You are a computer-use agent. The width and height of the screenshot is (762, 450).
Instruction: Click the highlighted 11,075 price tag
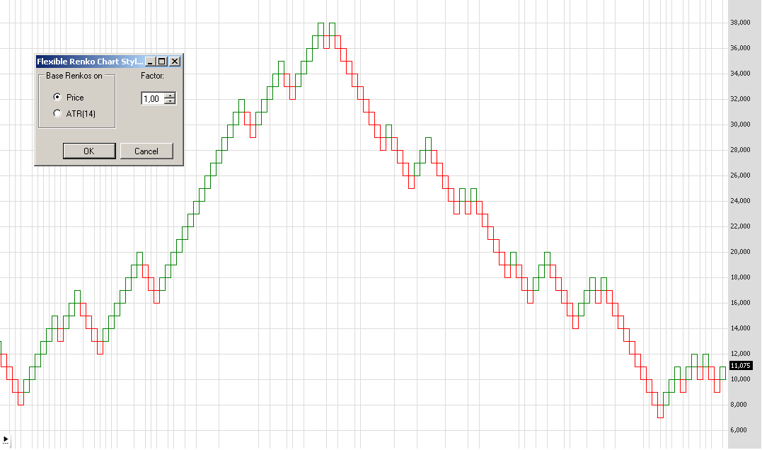coord(740,366)
